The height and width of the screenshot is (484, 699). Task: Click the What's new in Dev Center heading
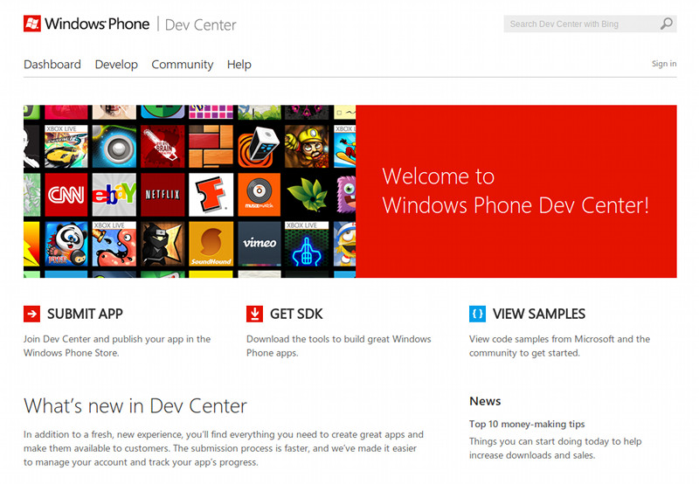point(135,406)
